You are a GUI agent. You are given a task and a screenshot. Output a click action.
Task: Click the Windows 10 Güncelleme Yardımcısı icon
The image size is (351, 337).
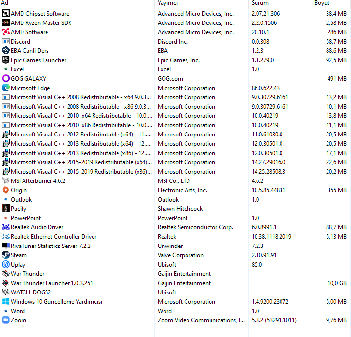coord(6,302)
